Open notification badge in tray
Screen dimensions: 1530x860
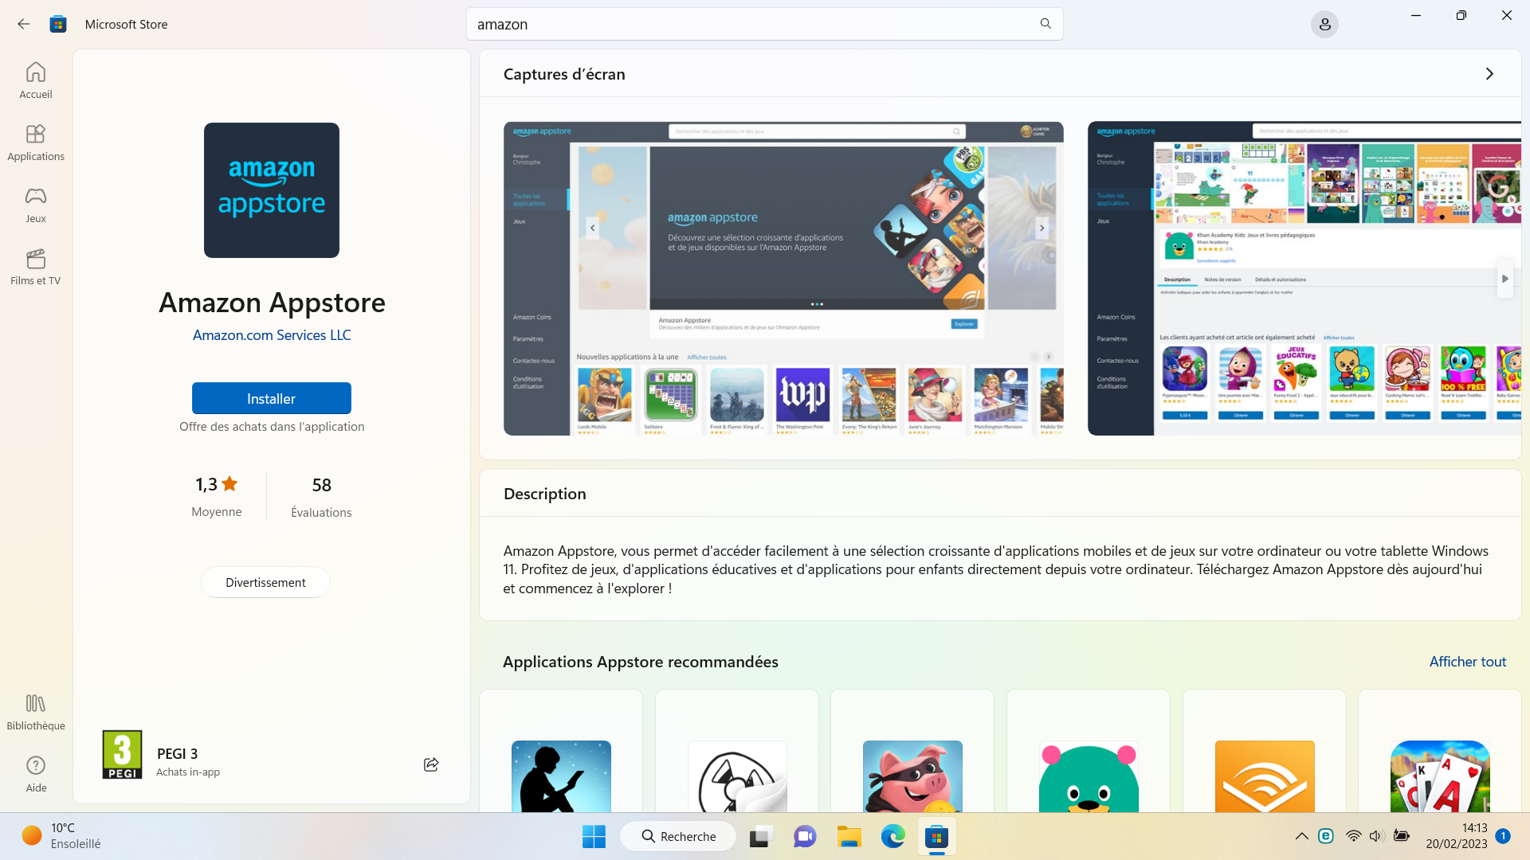1503,836
